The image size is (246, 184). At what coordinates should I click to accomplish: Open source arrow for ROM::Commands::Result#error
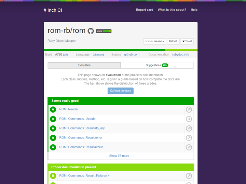tap(189, 138)
